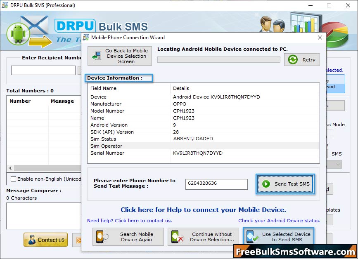
Task: Close the DRPU Bulk SMS main window
Action: (x=348, y=5)
